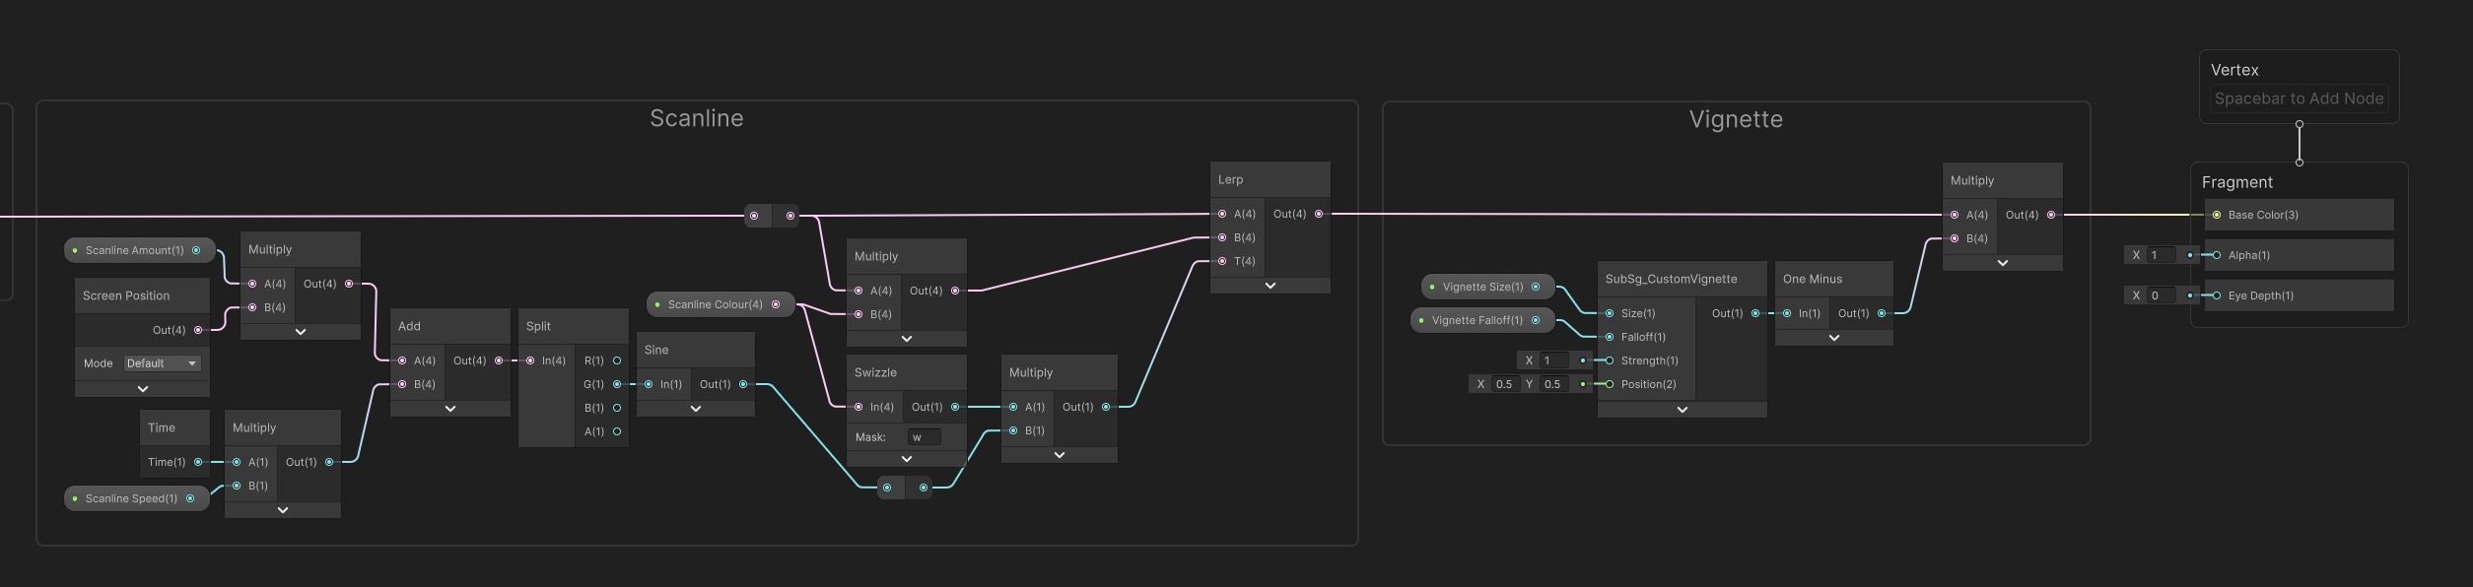Click the Sine Out(1) output port
The image size is (2473, 587).
pyautogui.click(x=743, y=384)
